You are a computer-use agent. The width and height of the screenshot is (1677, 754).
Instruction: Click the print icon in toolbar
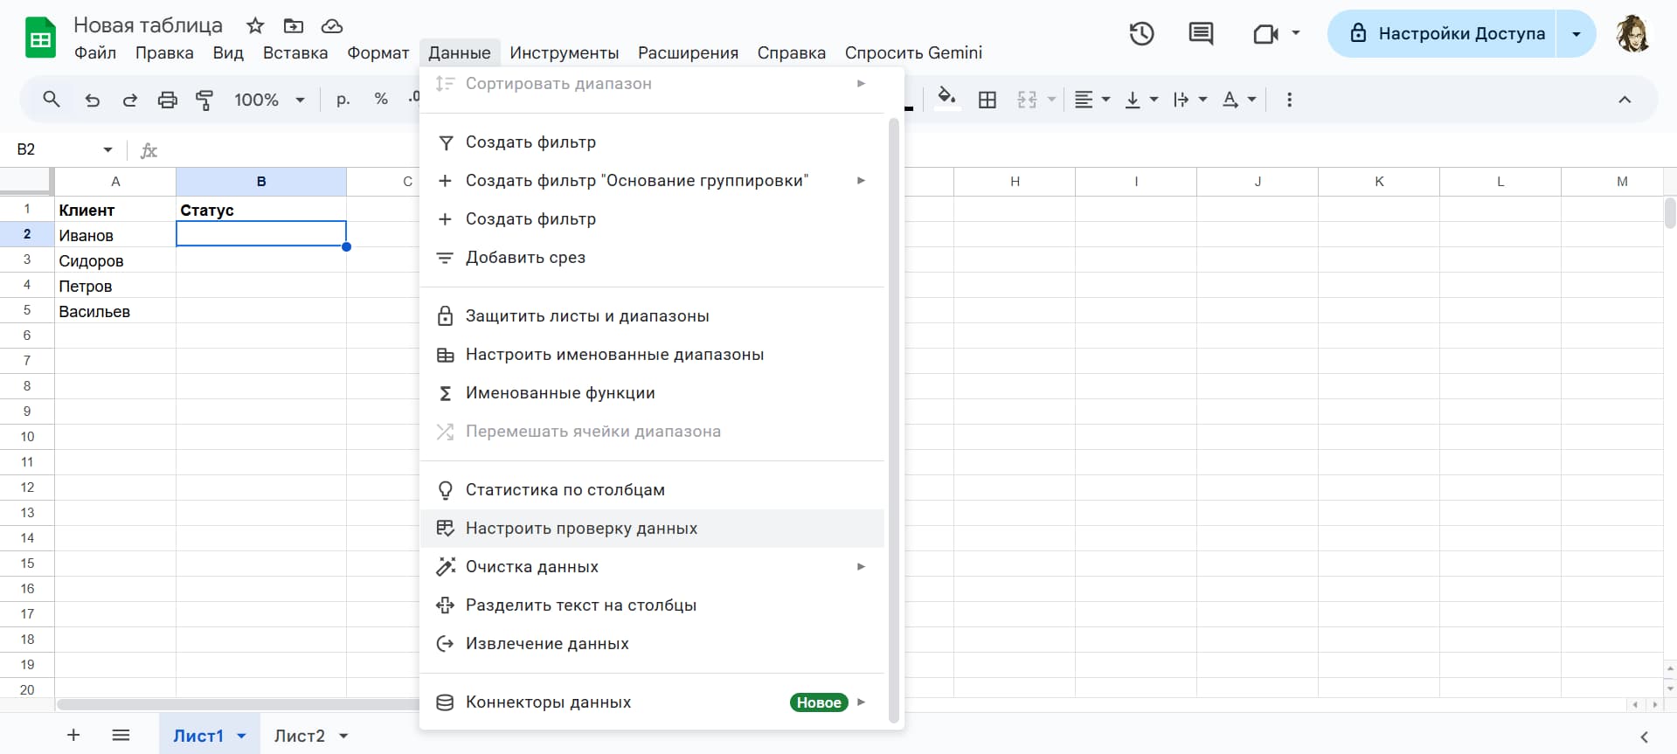[167, 100]
